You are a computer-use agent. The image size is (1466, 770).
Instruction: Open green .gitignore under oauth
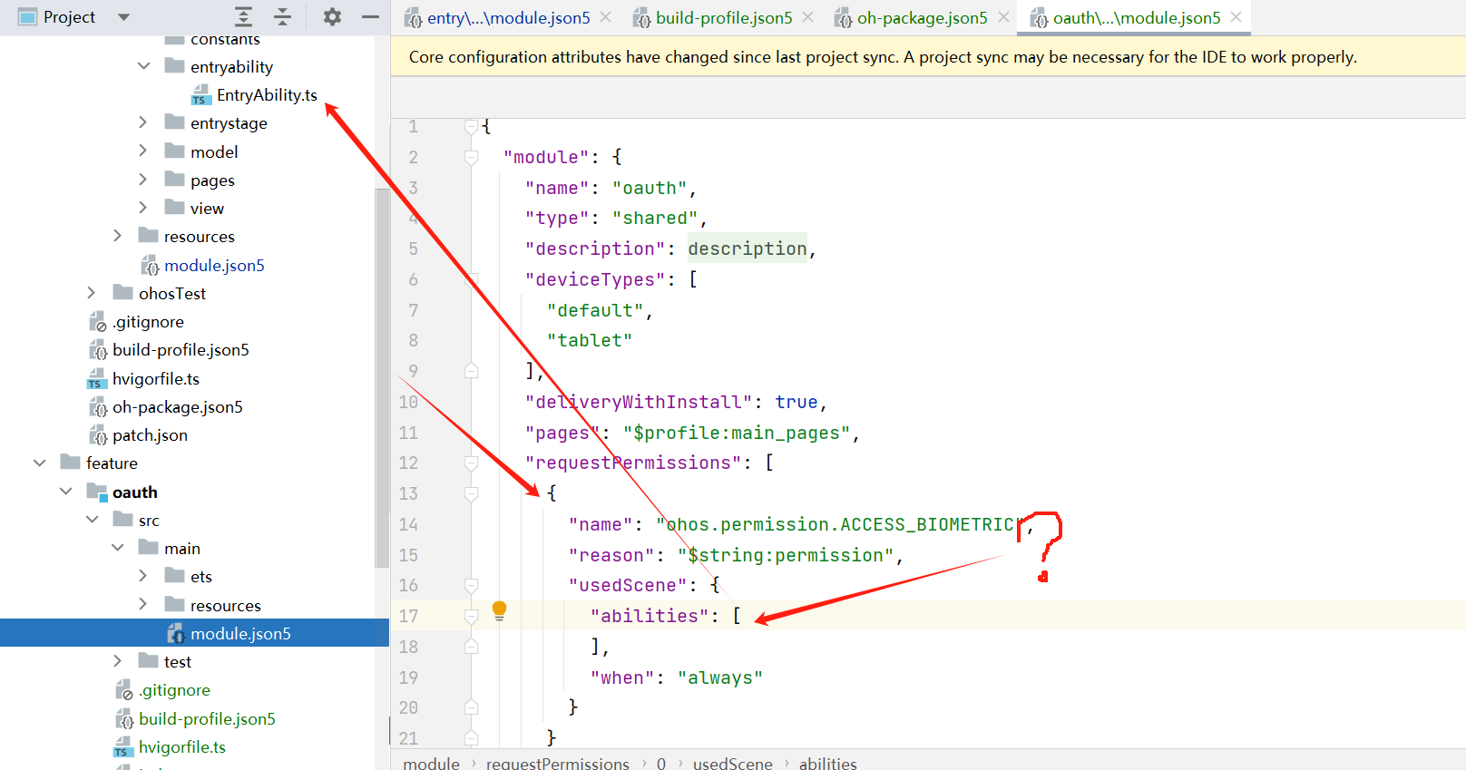click(x=174, y=690)
